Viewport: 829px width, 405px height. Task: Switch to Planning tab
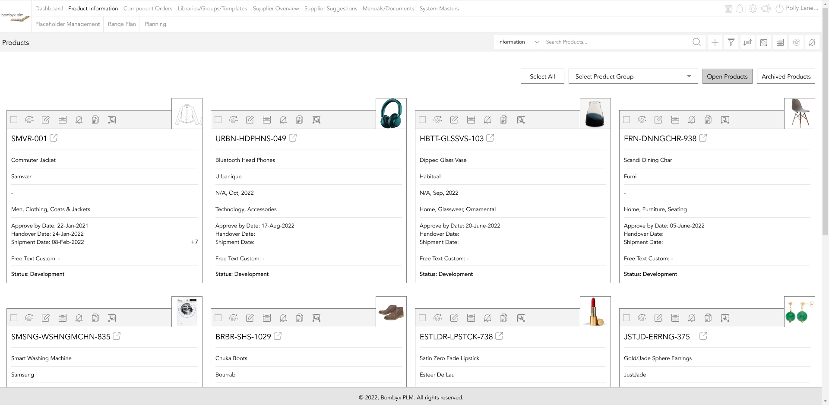click(155, 24)
